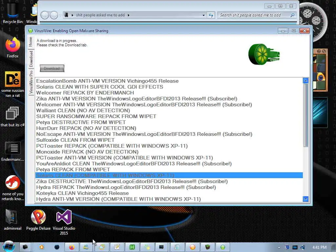Open the Visual Studio 2015 desktop shortcut
This screenshot has width=336, height=252.
point(64,222)
